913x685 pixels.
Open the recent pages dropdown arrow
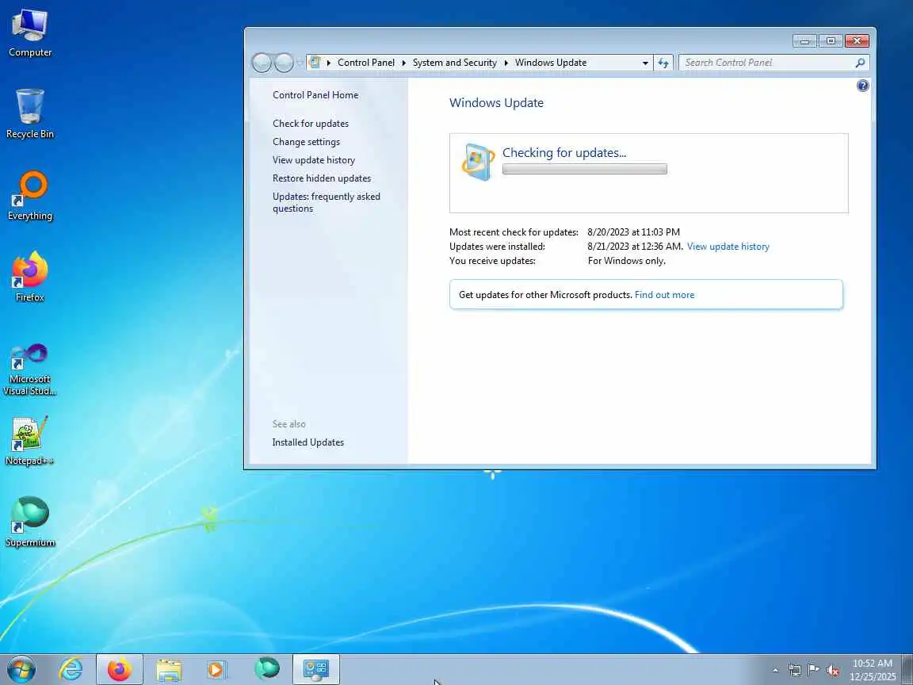pyautogui.click(x=300, y=62)
